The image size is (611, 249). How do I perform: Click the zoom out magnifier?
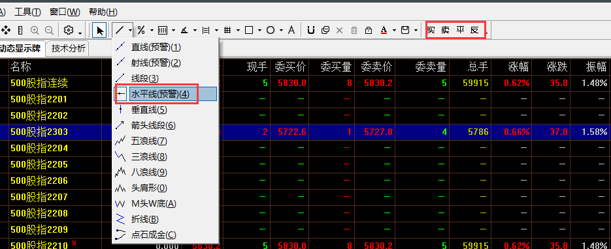pyautogui.click(x=49, y=30)
